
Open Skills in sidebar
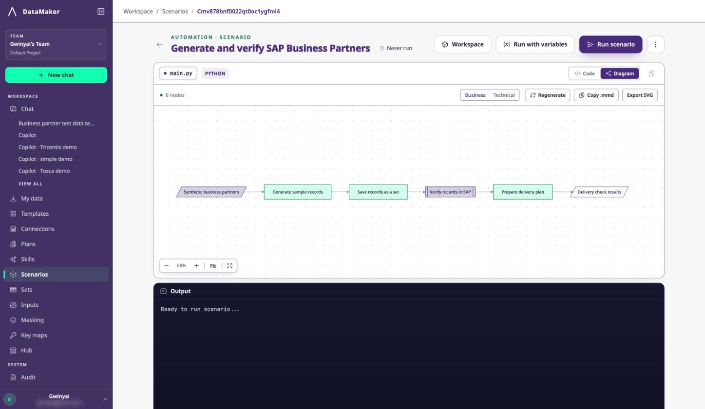(56, 259)
